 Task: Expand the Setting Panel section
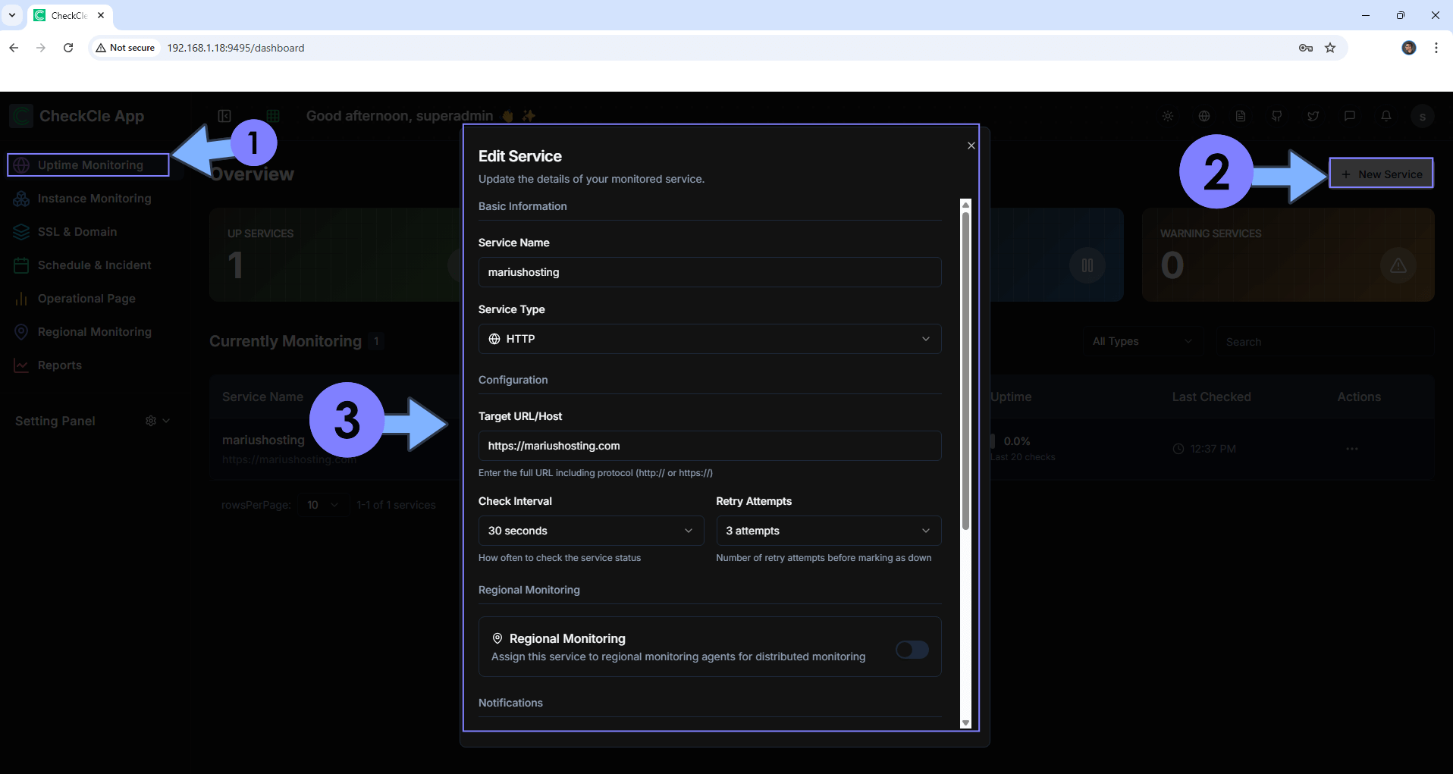point(166,421)
